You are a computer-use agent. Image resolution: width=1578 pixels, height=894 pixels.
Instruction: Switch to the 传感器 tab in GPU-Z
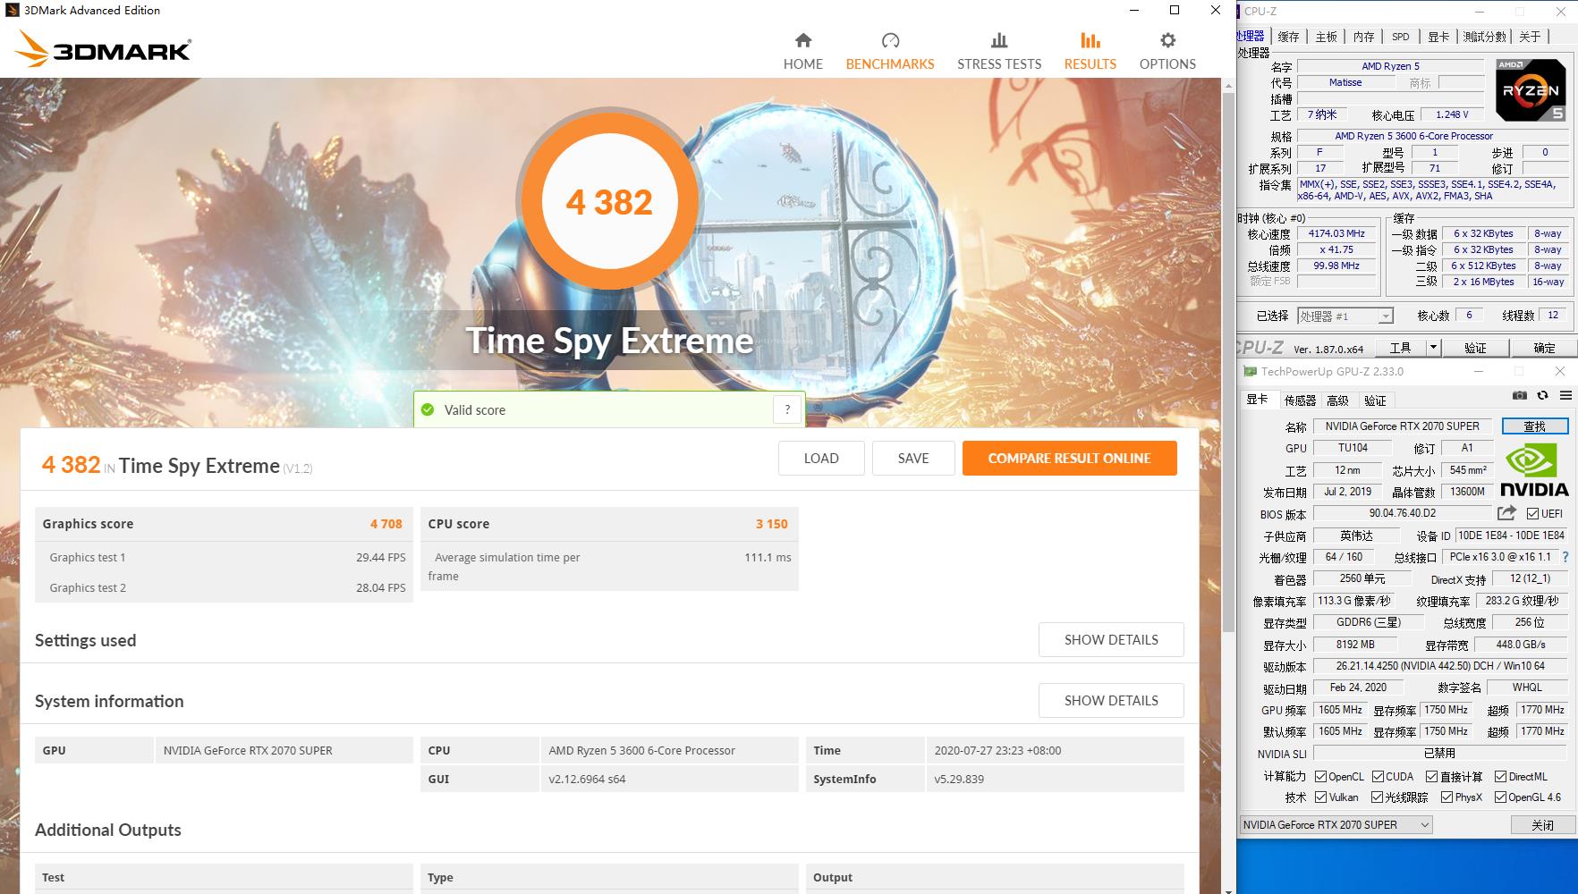point(1299,401)
